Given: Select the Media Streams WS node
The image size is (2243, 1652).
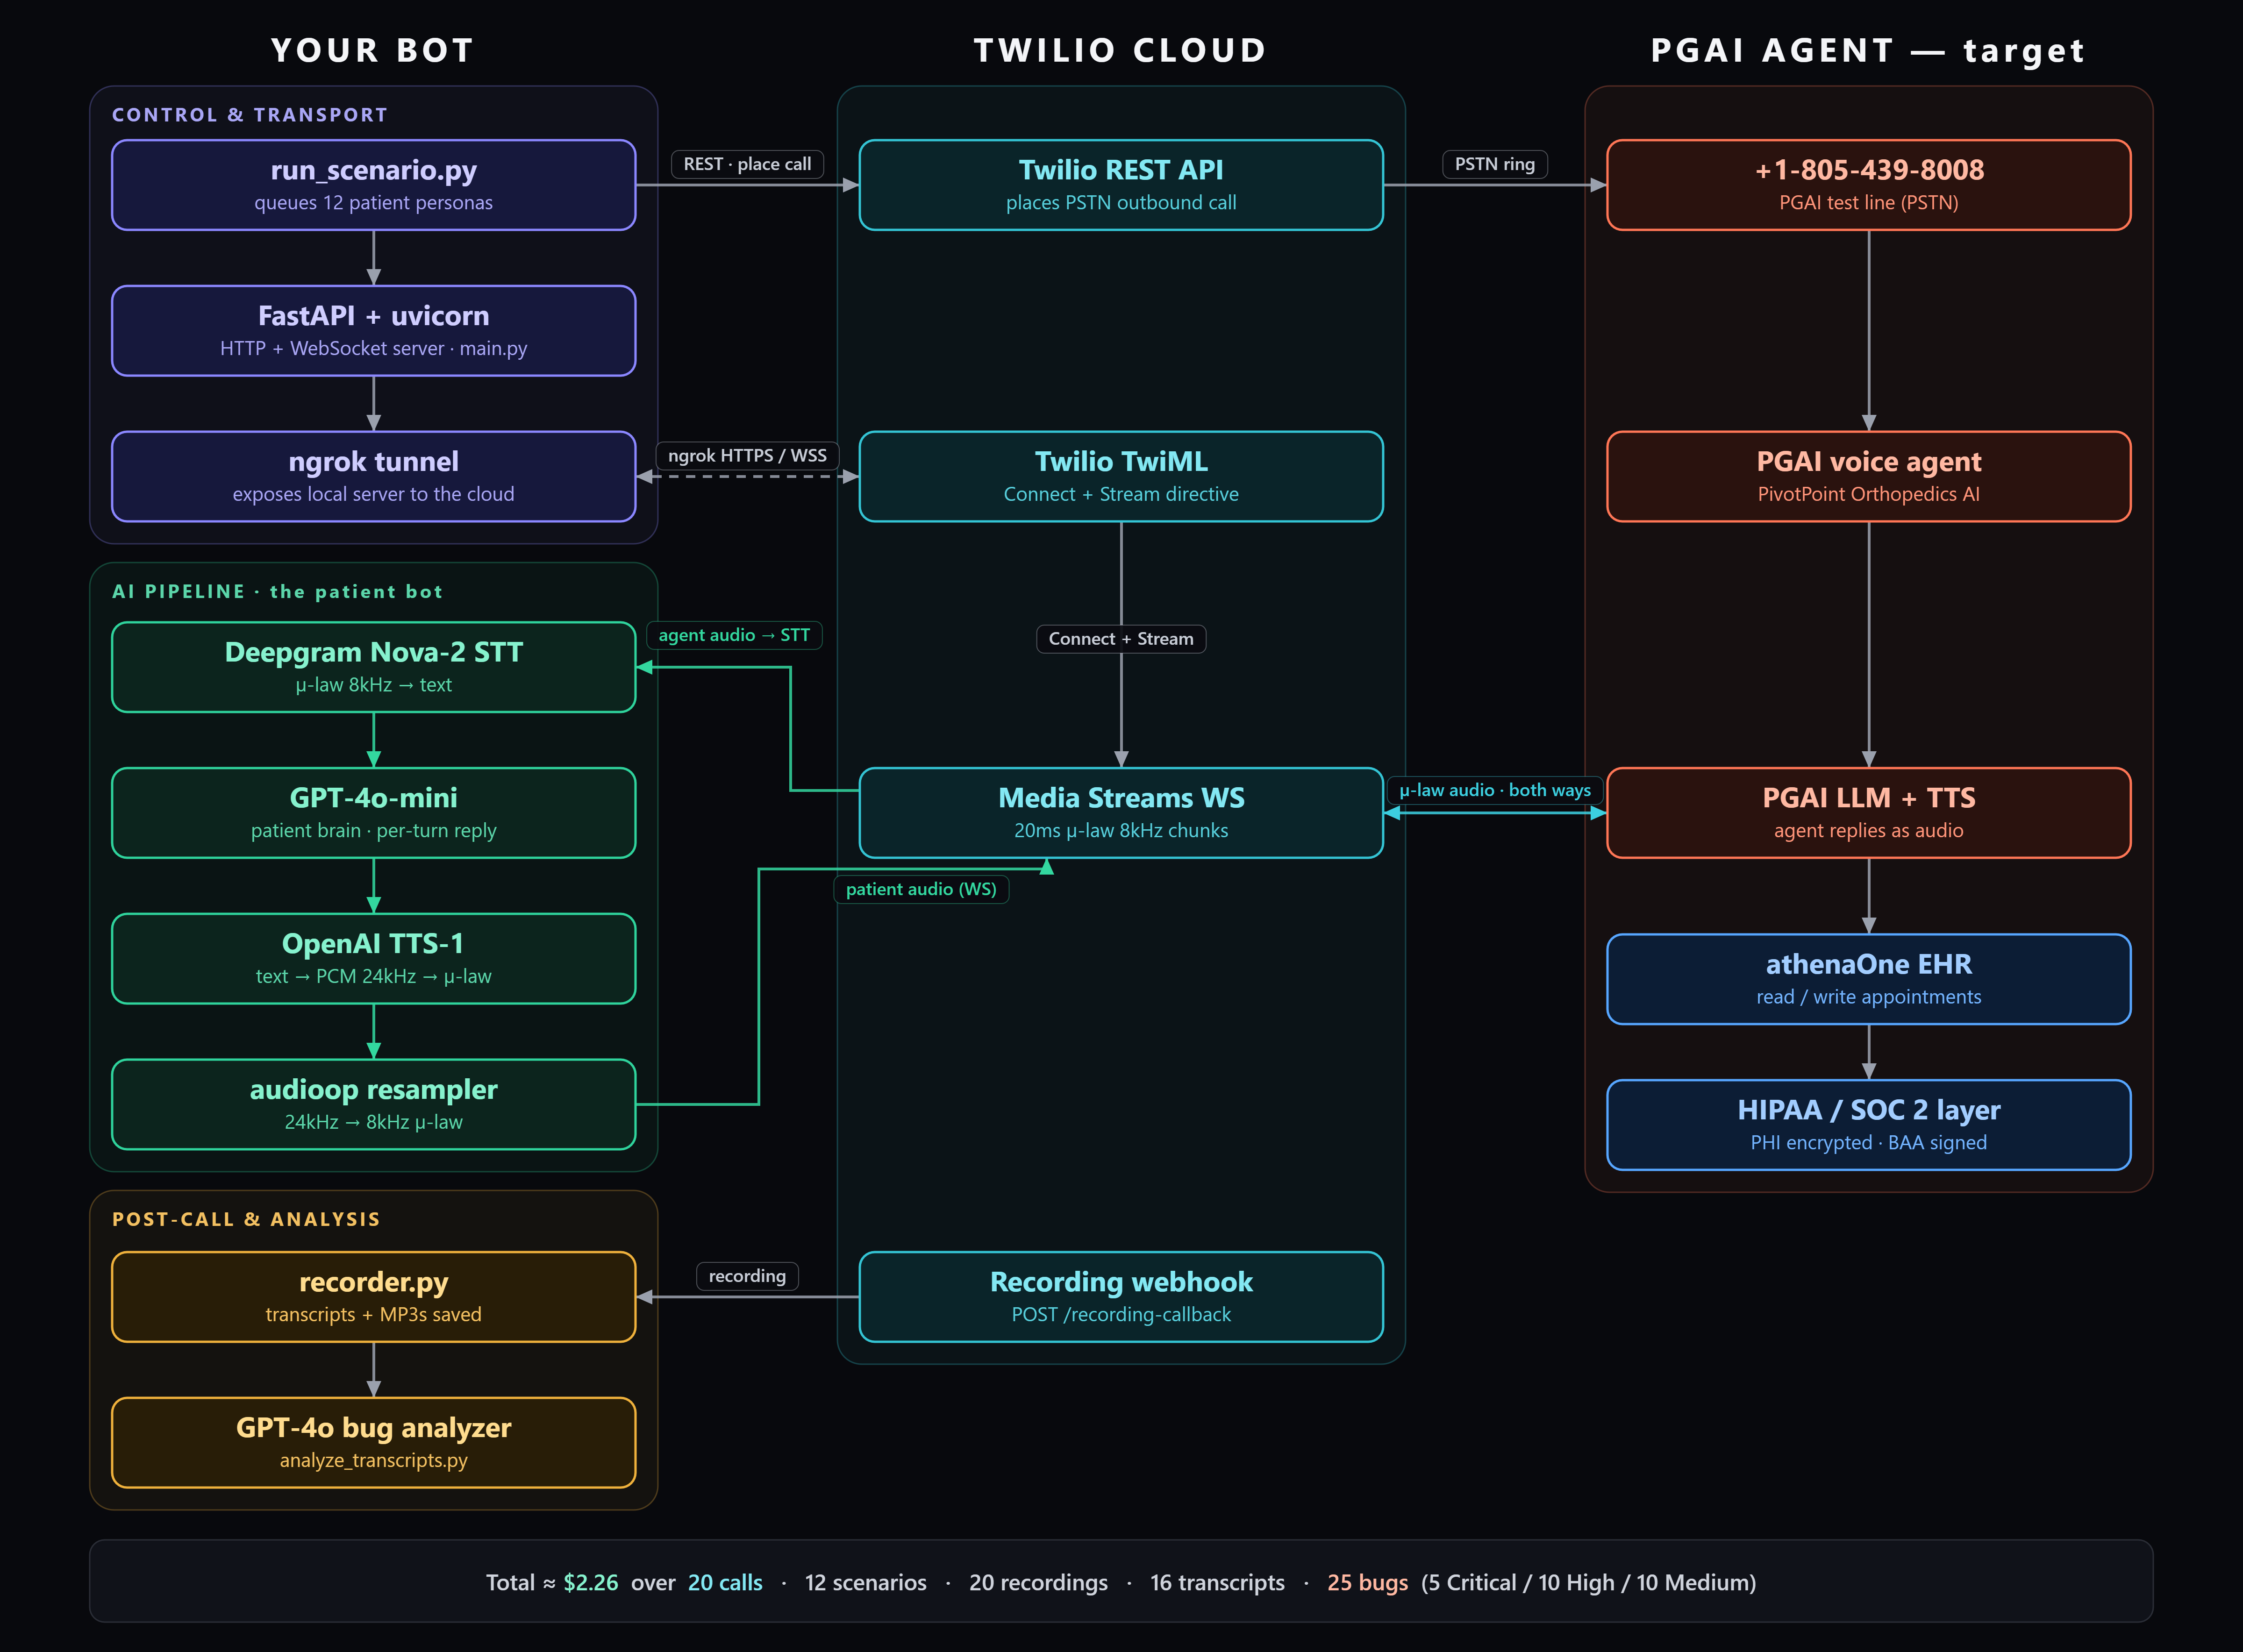Looking at the screenshot, I should (1121, 813).
